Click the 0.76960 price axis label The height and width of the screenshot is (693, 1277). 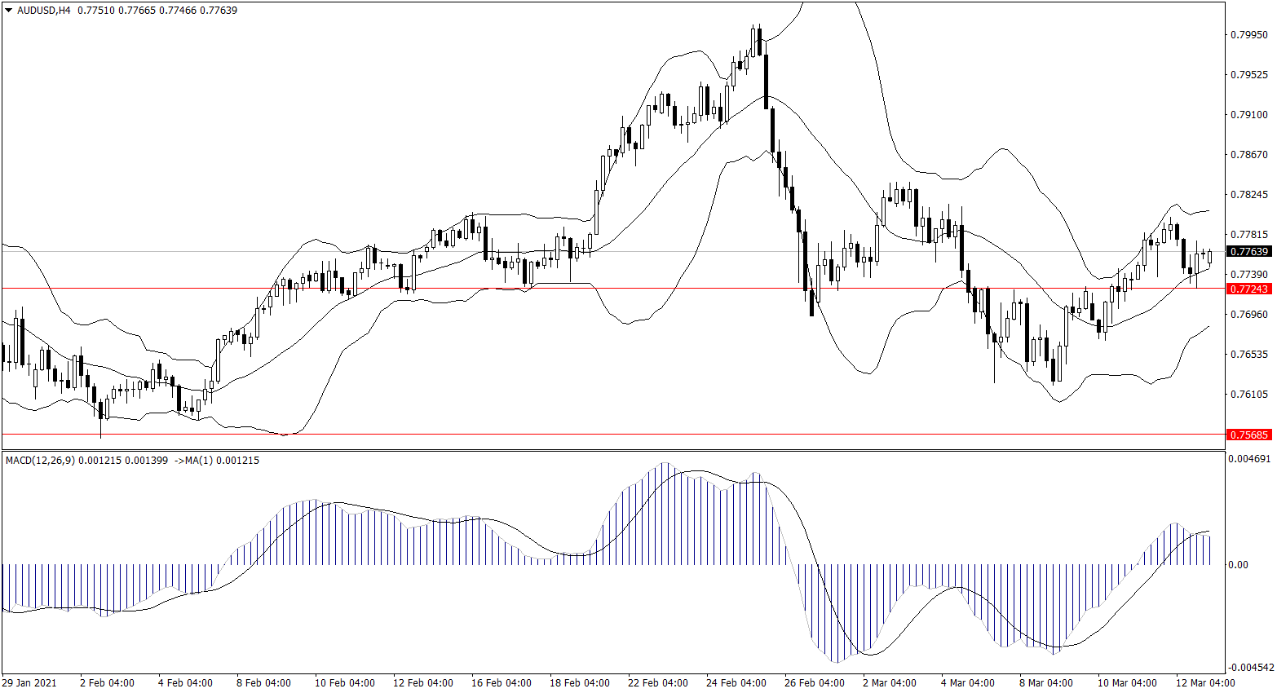1248,315
